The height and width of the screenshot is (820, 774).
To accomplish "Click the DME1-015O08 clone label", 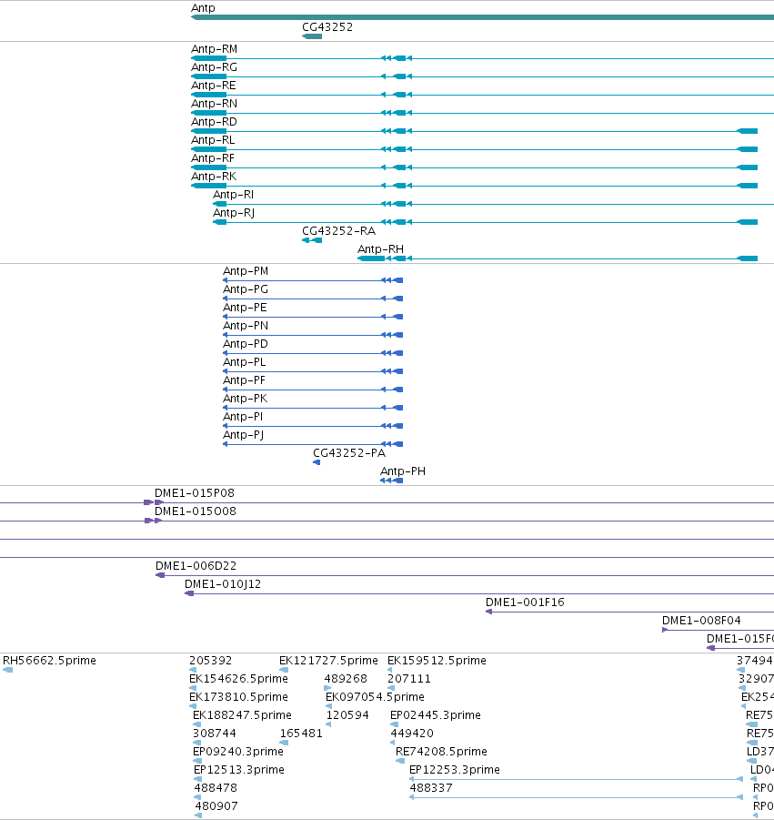I will pyautogui.click(x=196, y=511).
